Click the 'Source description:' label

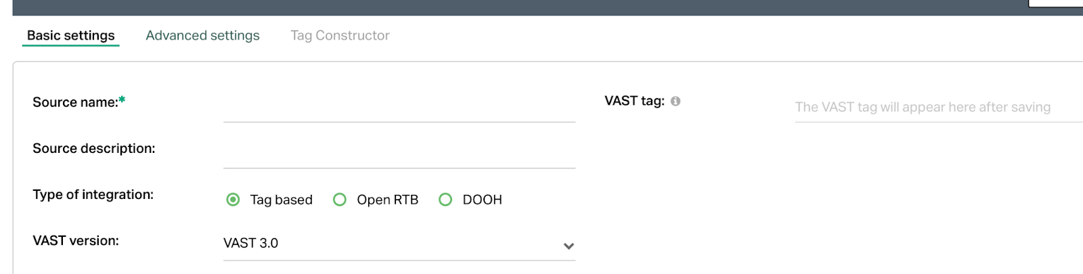[94, 148]
